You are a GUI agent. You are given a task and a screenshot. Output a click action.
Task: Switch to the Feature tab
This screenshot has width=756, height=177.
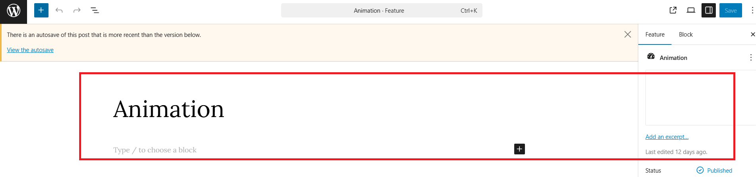pos(655,35)
